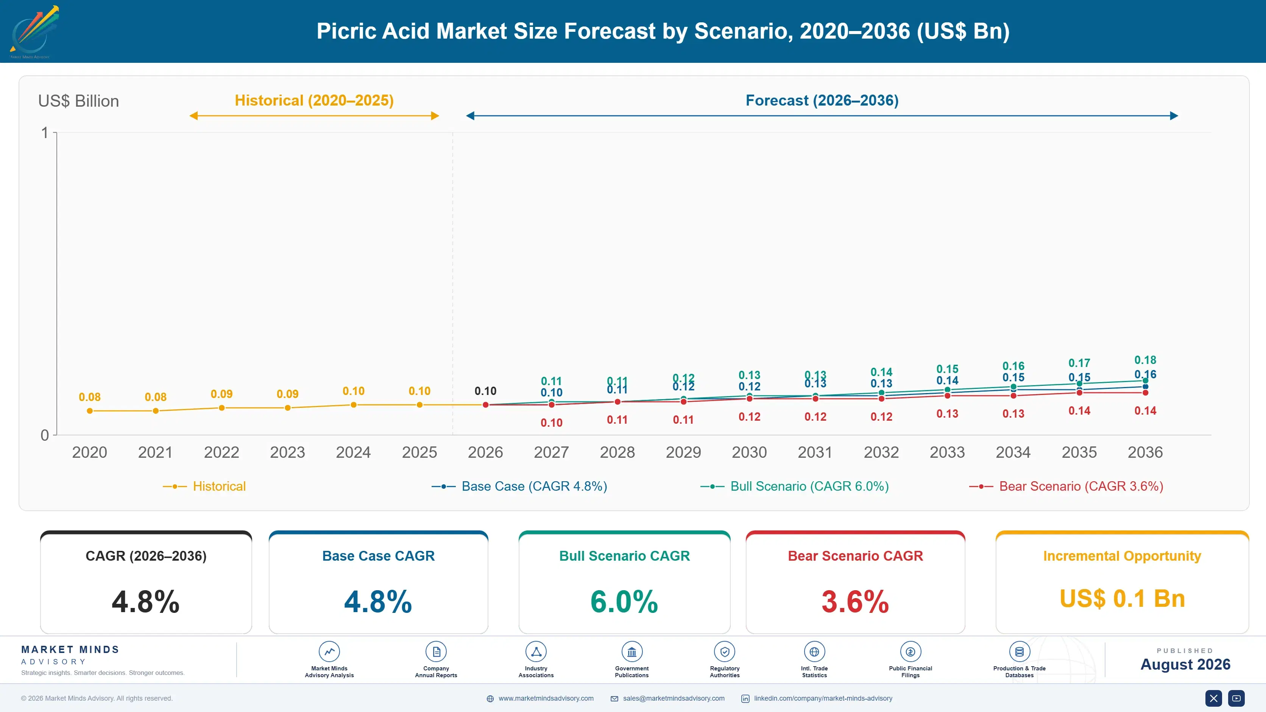The width and height of the screenshot is (1266, 712).
Task: Open linkedin.com/company/market-minds-advisory link
Action: 823,698
